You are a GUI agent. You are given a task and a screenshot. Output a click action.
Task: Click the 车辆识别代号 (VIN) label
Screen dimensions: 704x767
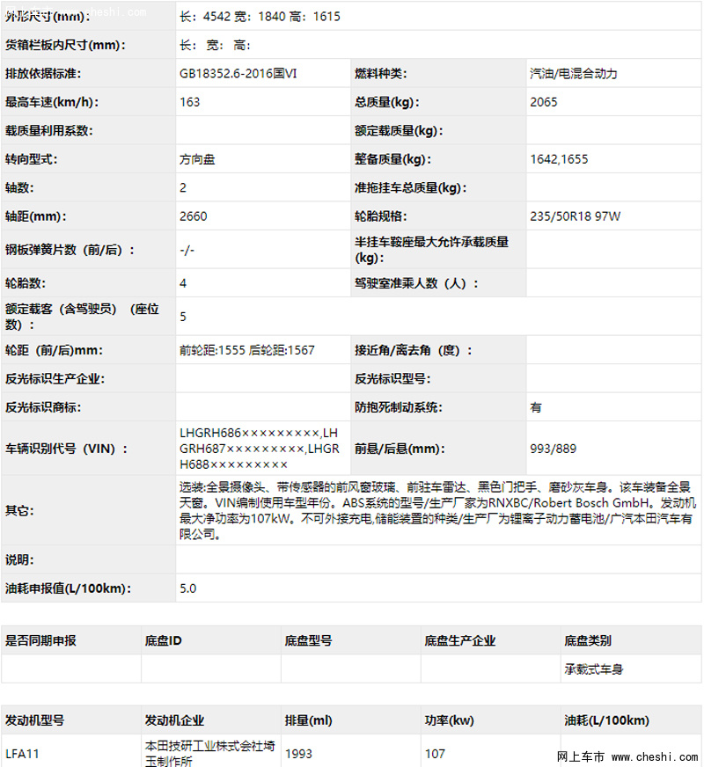point(67,449)
